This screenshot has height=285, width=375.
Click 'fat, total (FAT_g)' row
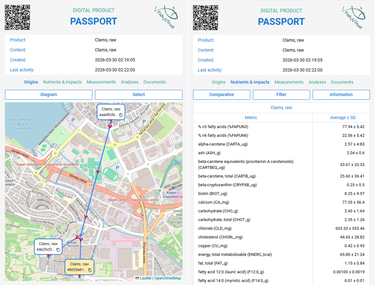[x=281, y=263]
